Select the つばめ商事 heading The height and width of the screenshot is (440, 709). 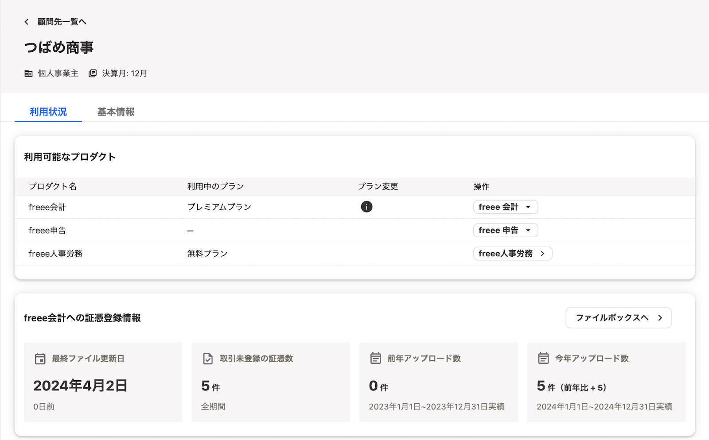(59, 47)
